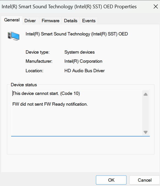Image resolution: width=160 pixels, height=186 pixels.
Task: Confirm with the OK button
Action: pyautogui.click(x=111, y=180)
